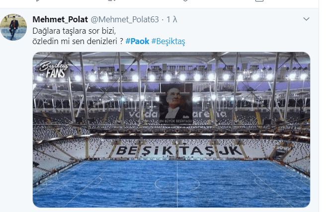Select the arena signage text behind the portrait
326x212 pixels.
[x=177, y=114]
